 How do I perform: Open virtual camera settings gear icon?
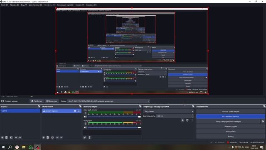point(263,121)
